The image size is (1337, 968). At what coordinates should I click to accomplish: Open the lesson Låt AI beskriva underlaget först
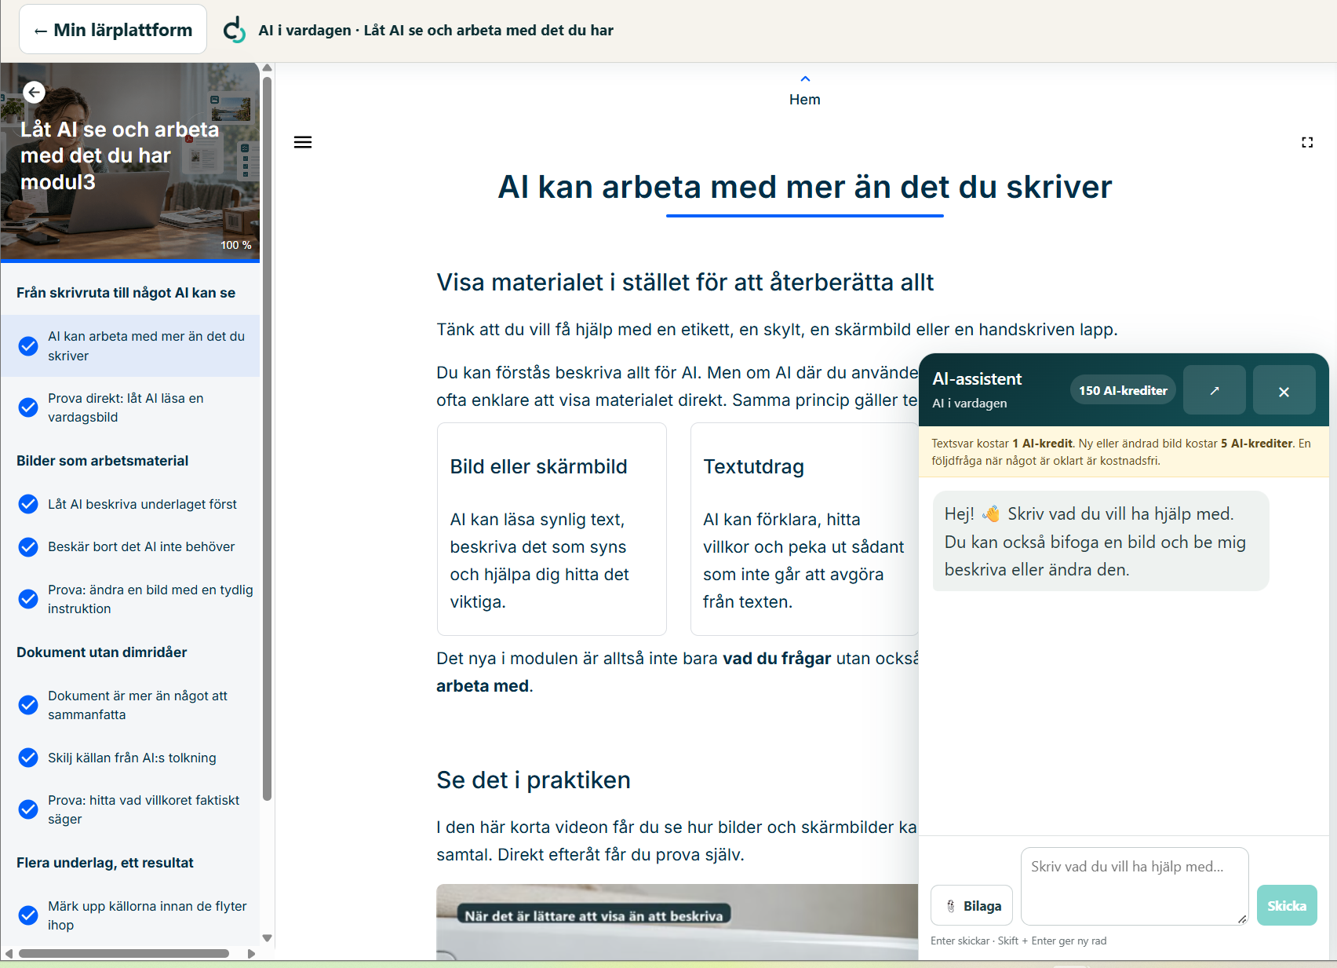pyautogui.click(x=130, y=504)
